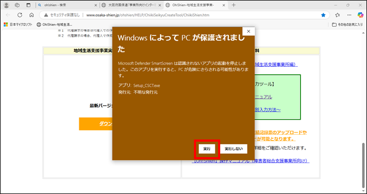Open the browser settings ellipsis menu
This screenshot has height=194, width=367.
pos(349,15)
